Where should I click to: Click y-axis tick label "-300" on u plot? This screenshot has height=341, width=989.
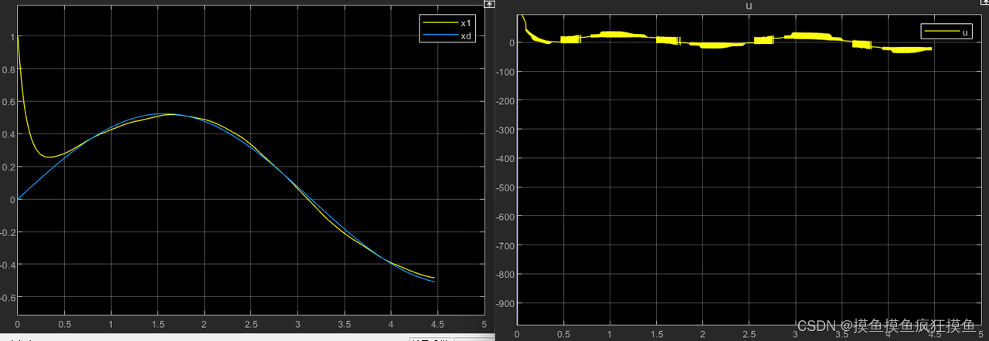[505, 130]
